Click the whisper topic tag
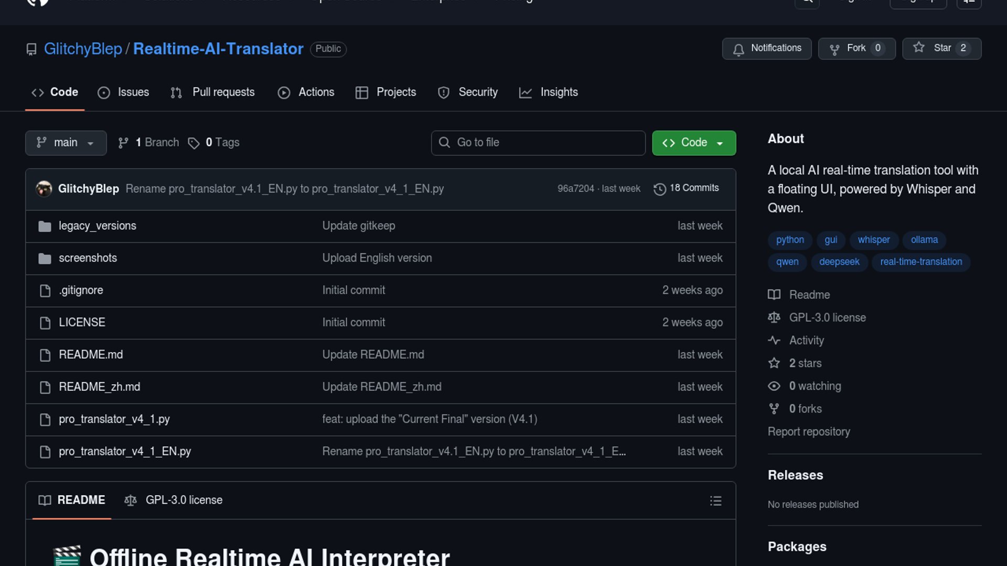Viewport: 1007px width, 566px height. point(873,240)
